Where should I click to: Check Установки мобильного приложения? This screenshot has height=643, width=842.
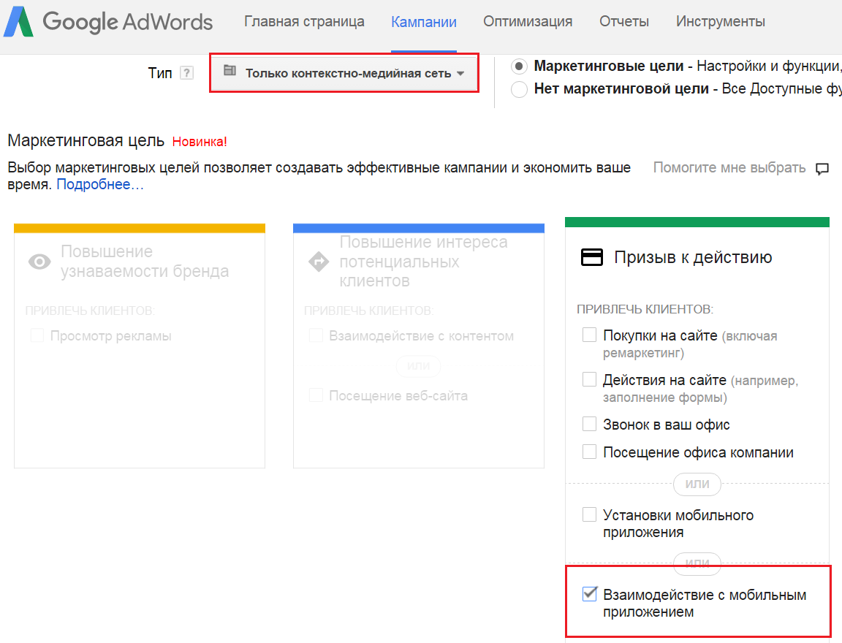pyautogui.click(x=589, y=515)
